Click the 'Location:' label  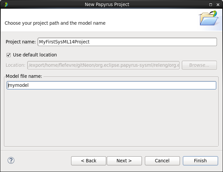coord(15,65)
